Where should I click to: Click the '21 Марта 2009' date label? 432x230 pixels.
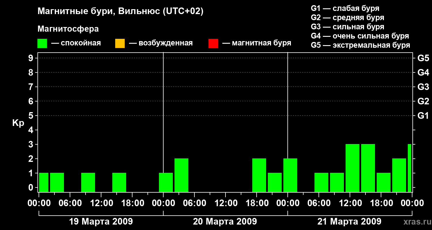click(x=349, y=222)
